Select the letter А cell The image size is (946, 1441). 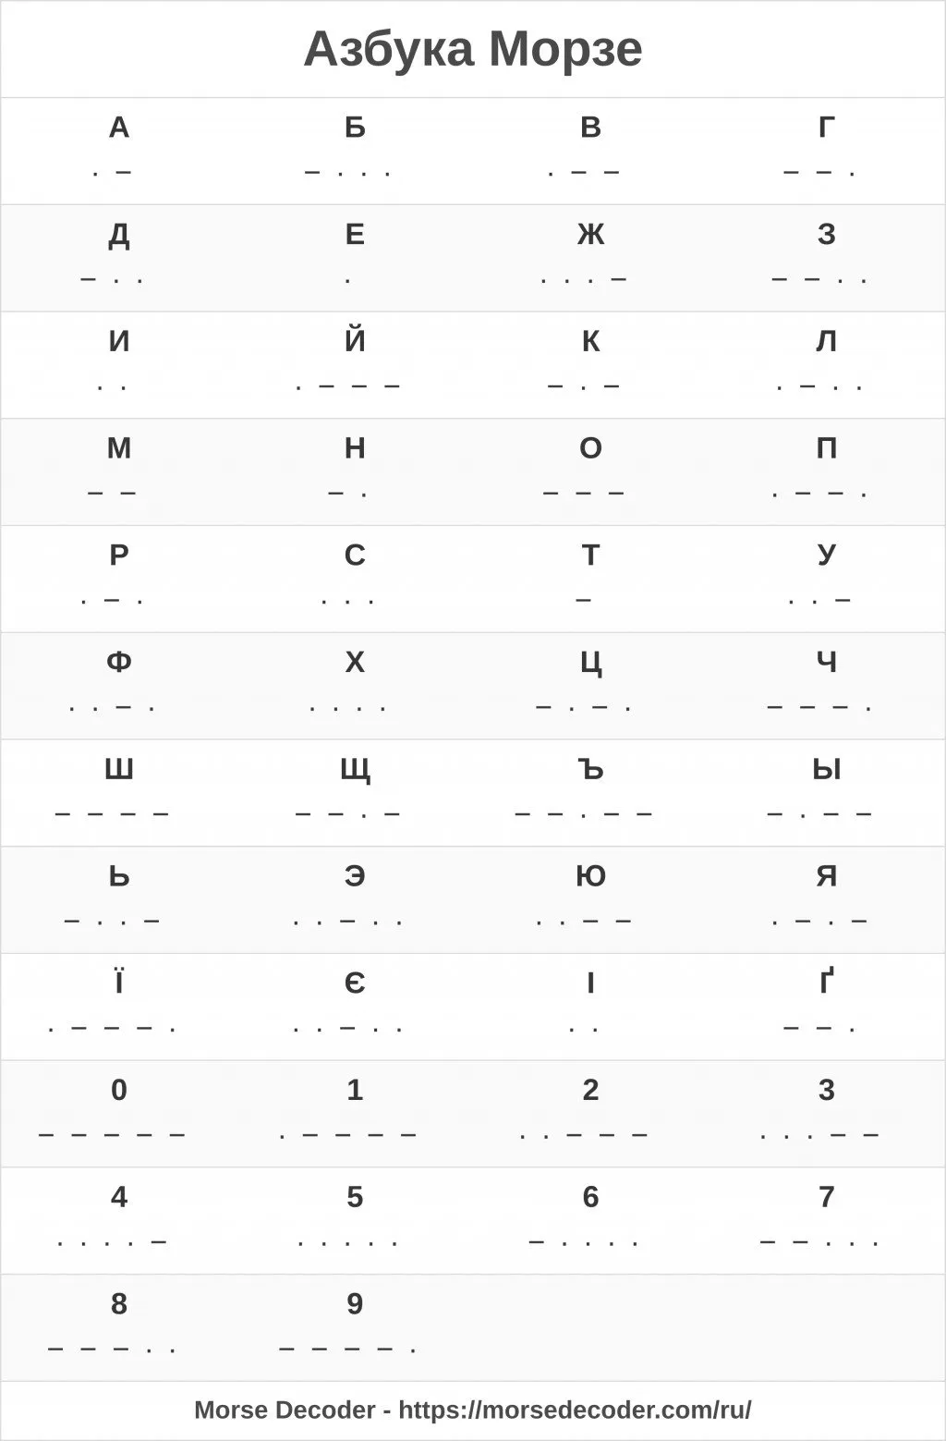[119, 151]
